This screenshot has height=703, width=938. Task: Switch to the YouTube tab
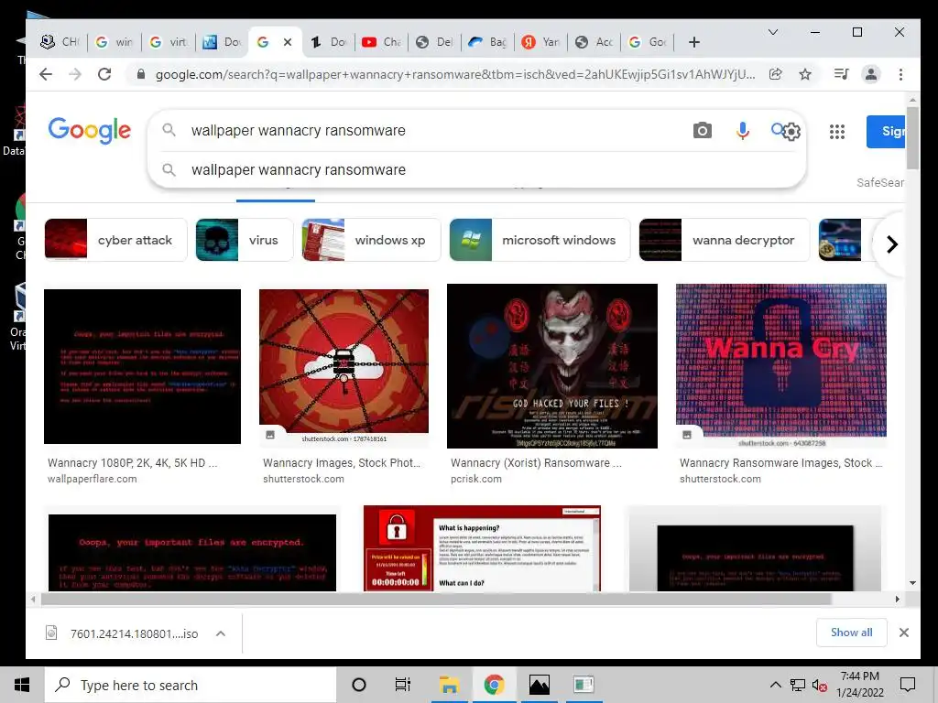point(381,42)
